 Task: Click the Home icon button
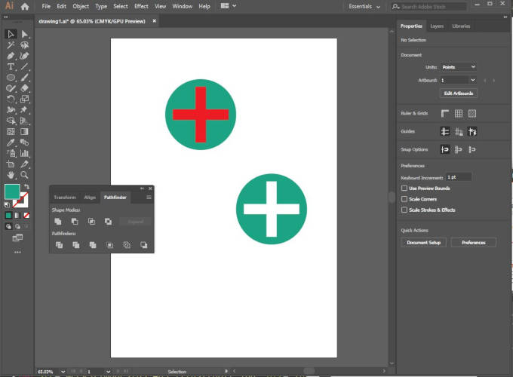click(25, 6)
